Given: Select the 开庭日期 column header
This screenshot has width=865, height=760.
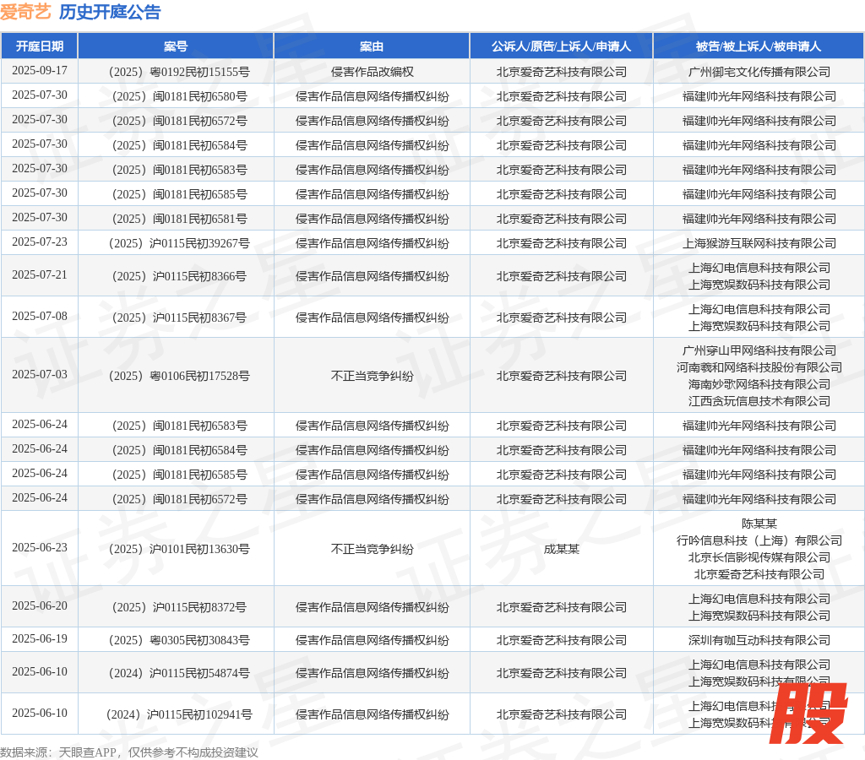Looking at the screenshot, I should coord(39,46).
